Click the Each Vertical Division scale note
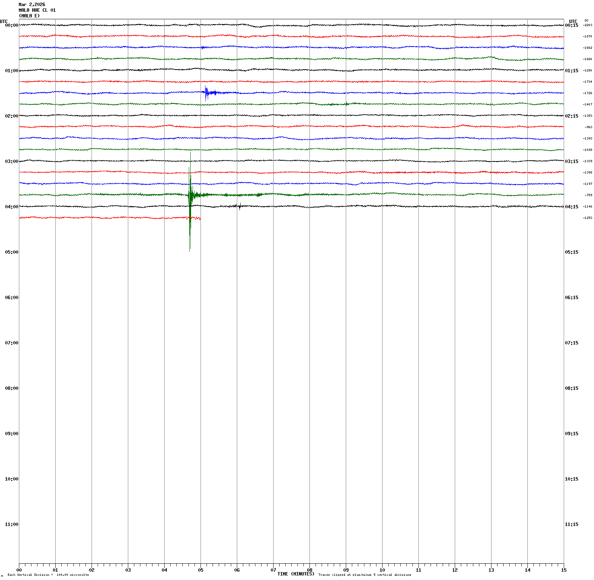The image size is (594, 580). tap(48, 575)
